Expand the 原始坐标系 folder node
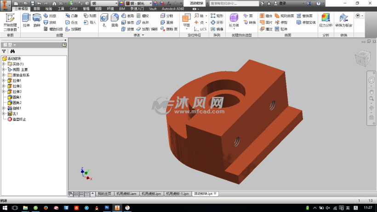The height and width of the screenshot is (212, 377). (4, 75)
